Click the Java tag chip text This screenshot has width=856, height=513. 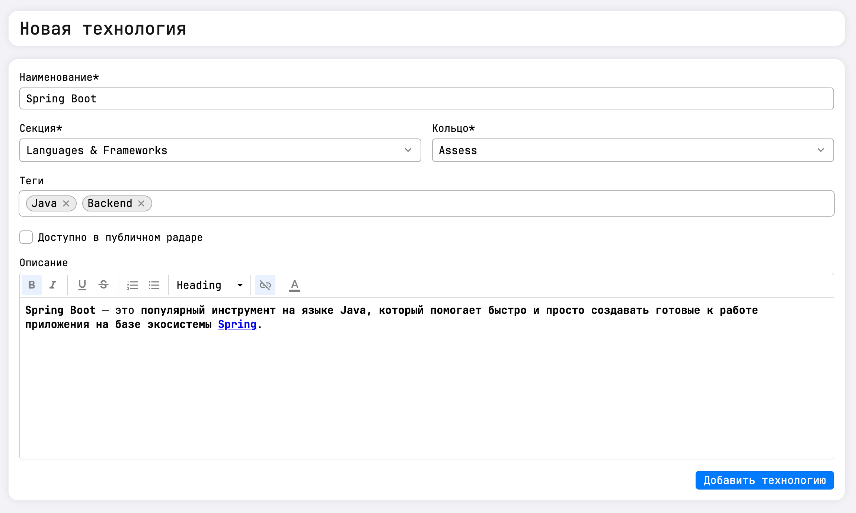44,204
